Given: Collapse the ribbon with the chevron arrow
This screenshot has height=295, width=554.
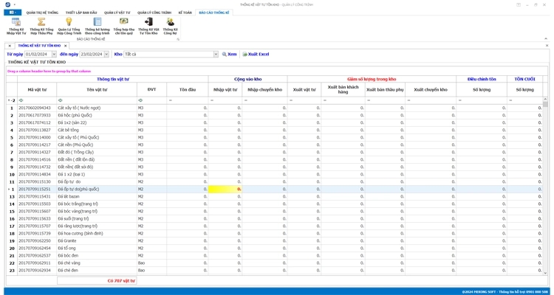Looking at the screenshot, I should [546, 38].
